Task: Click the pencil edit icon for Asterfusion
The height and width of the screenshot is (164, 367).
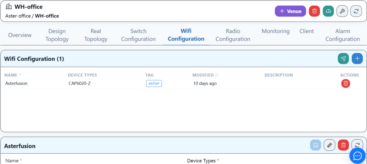Action: point(329,145)
